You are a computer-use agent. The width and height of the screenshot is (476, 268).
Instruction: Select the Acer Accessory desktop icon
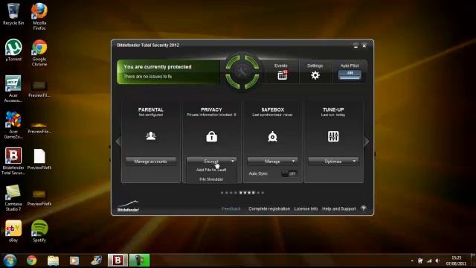pos(13,89)
